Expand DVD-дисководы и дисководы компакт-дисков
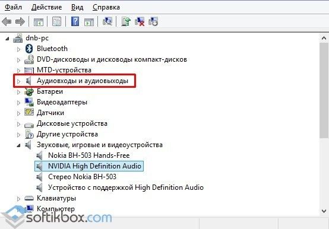Screen dimensions: 329x229 pos(18,60)
